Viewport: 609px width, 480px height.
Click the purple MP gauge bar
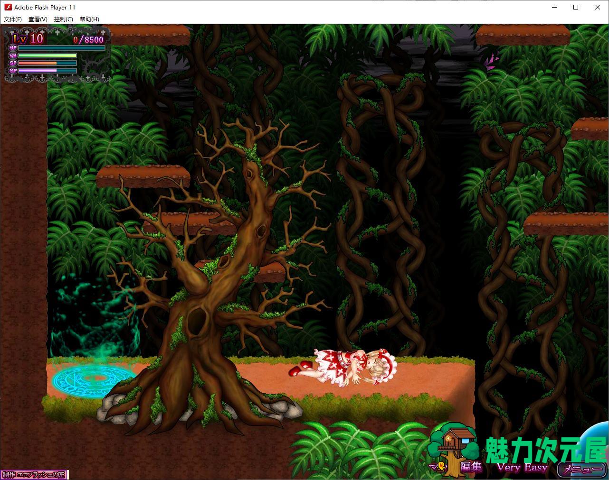point(48,71)
